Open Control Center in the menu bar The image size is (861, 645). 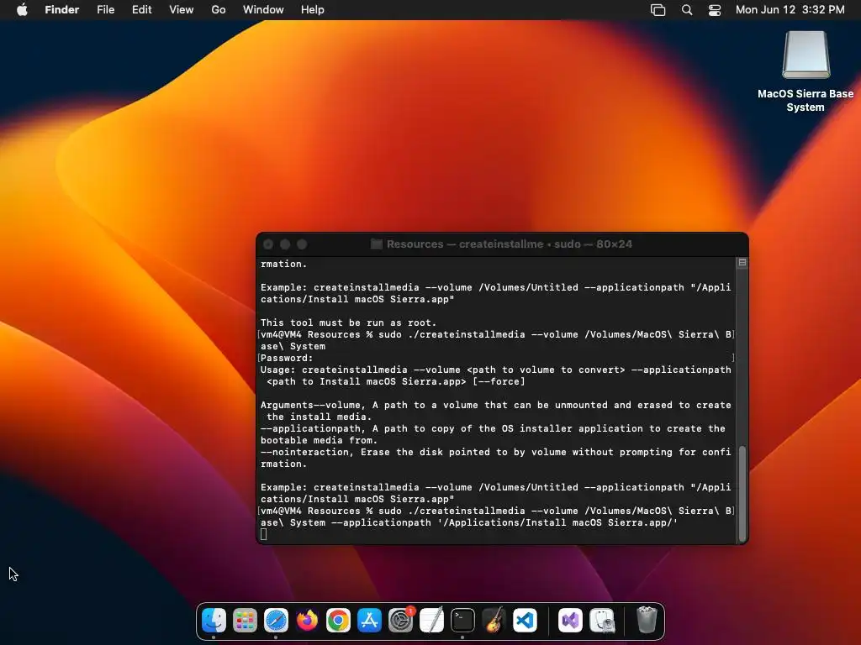pyautogui.click(x=715, y=10)
